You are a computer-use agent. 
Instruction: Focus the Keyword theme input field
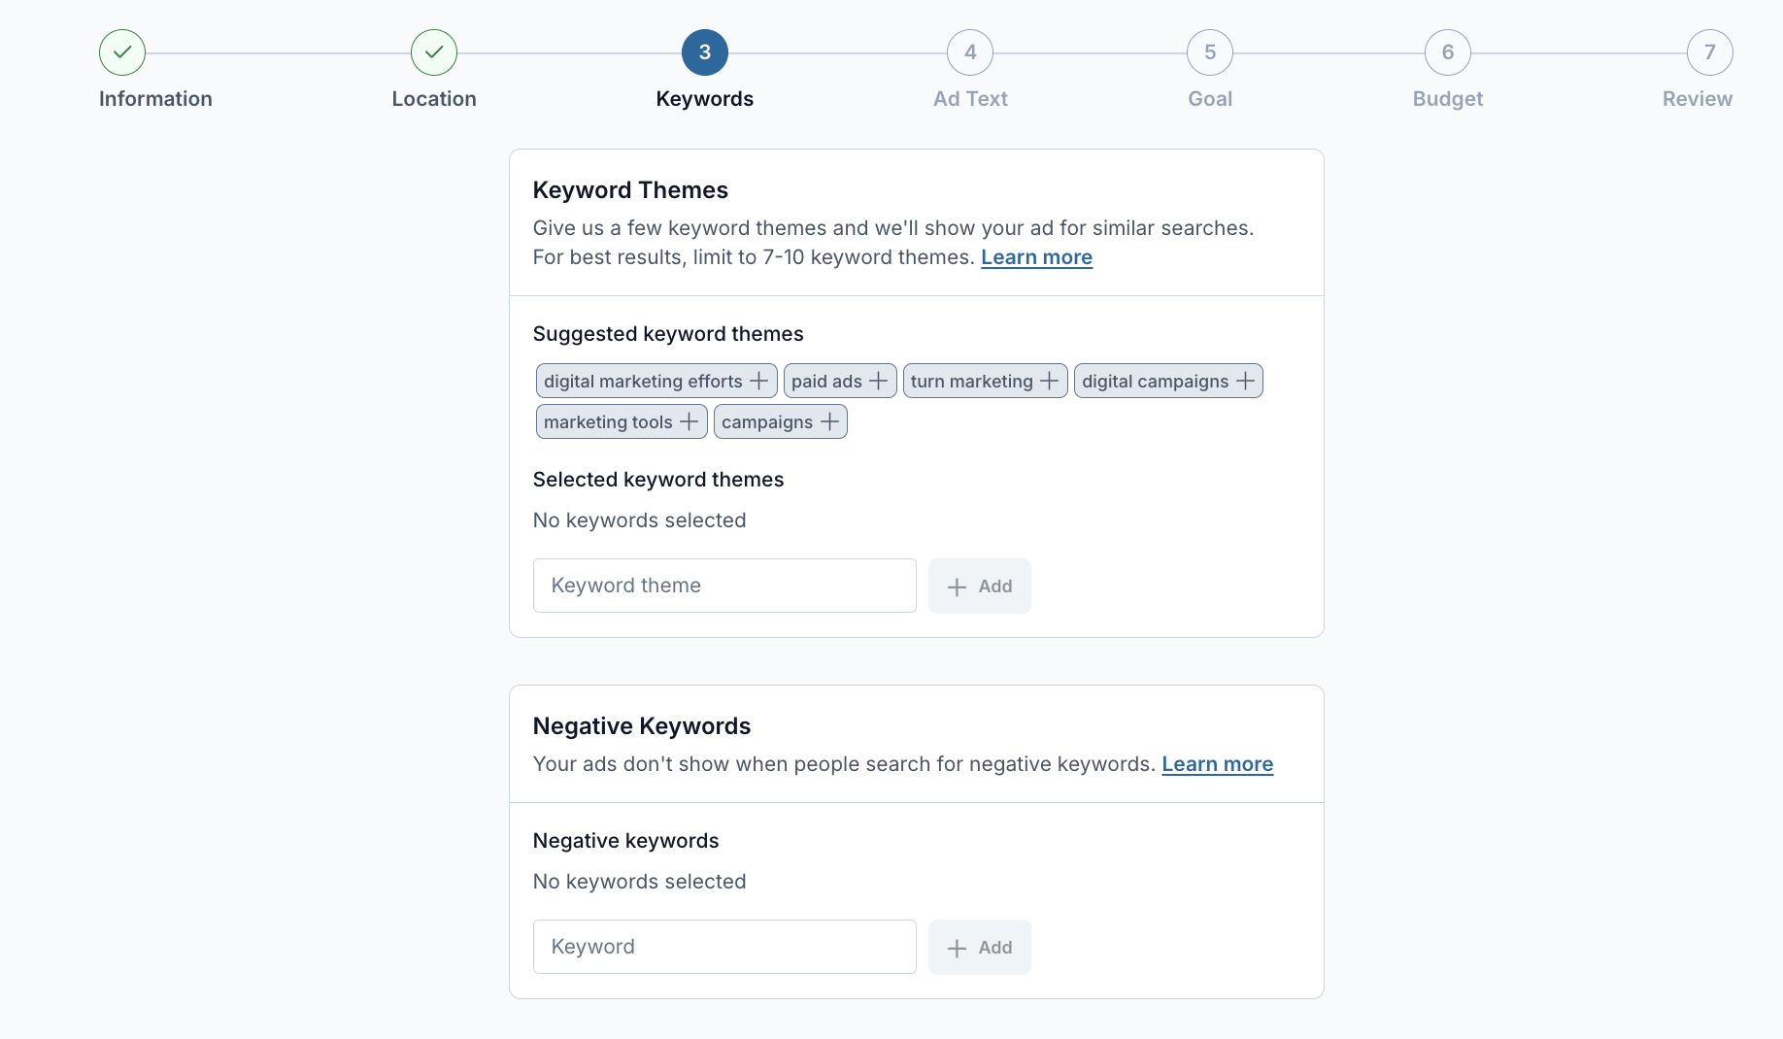(724, 586)
